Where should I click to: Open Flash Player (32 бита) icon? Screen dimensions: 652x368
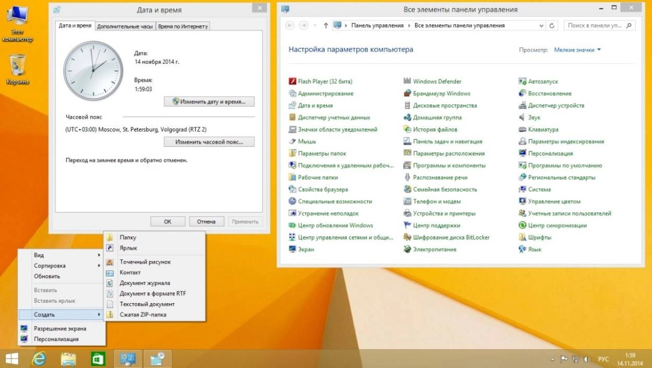coord(292,81)
